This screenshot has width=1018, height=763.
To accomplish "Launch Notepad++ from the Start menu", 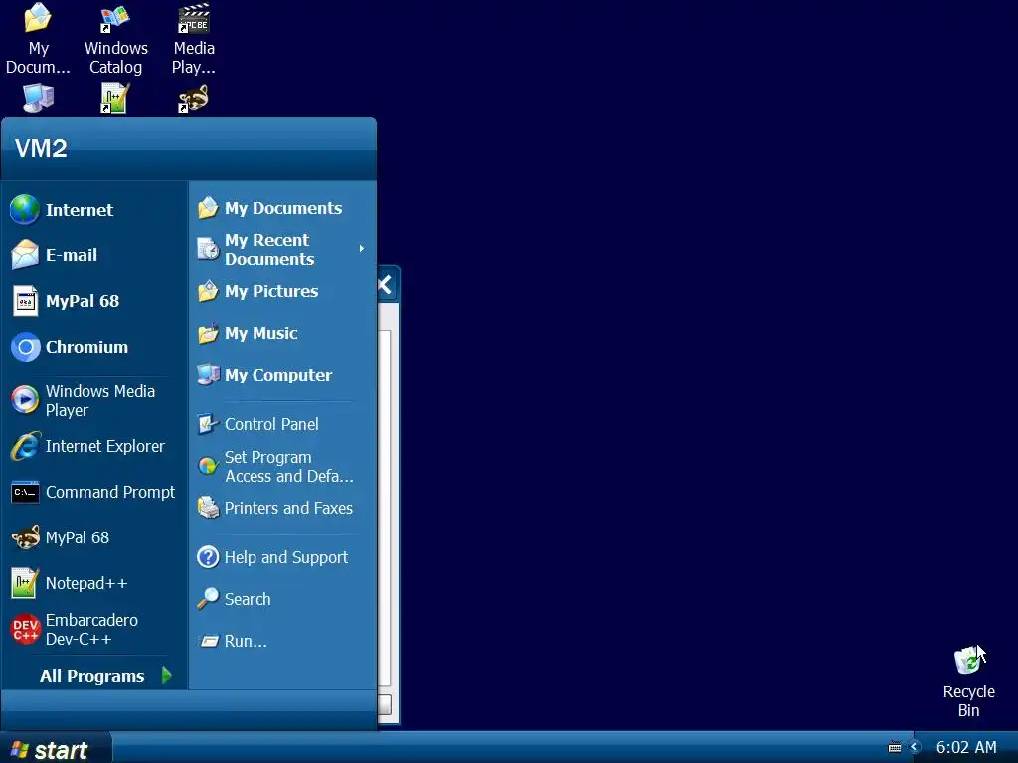I will point(94,583).
